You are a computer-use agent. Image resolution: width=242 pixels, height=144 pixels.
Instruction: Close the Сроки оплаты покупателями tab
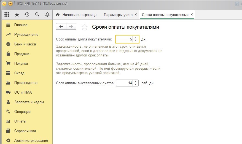click(192, 15)
